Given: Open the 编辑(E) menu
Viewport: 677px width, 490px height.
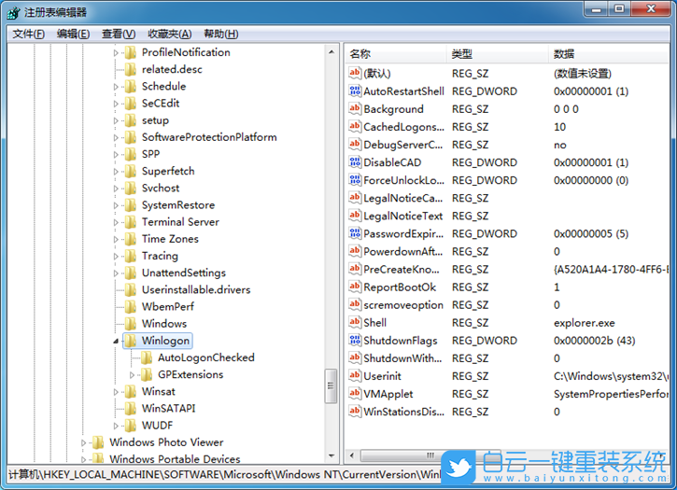Looking at the screenshot, I should (73, 34).
